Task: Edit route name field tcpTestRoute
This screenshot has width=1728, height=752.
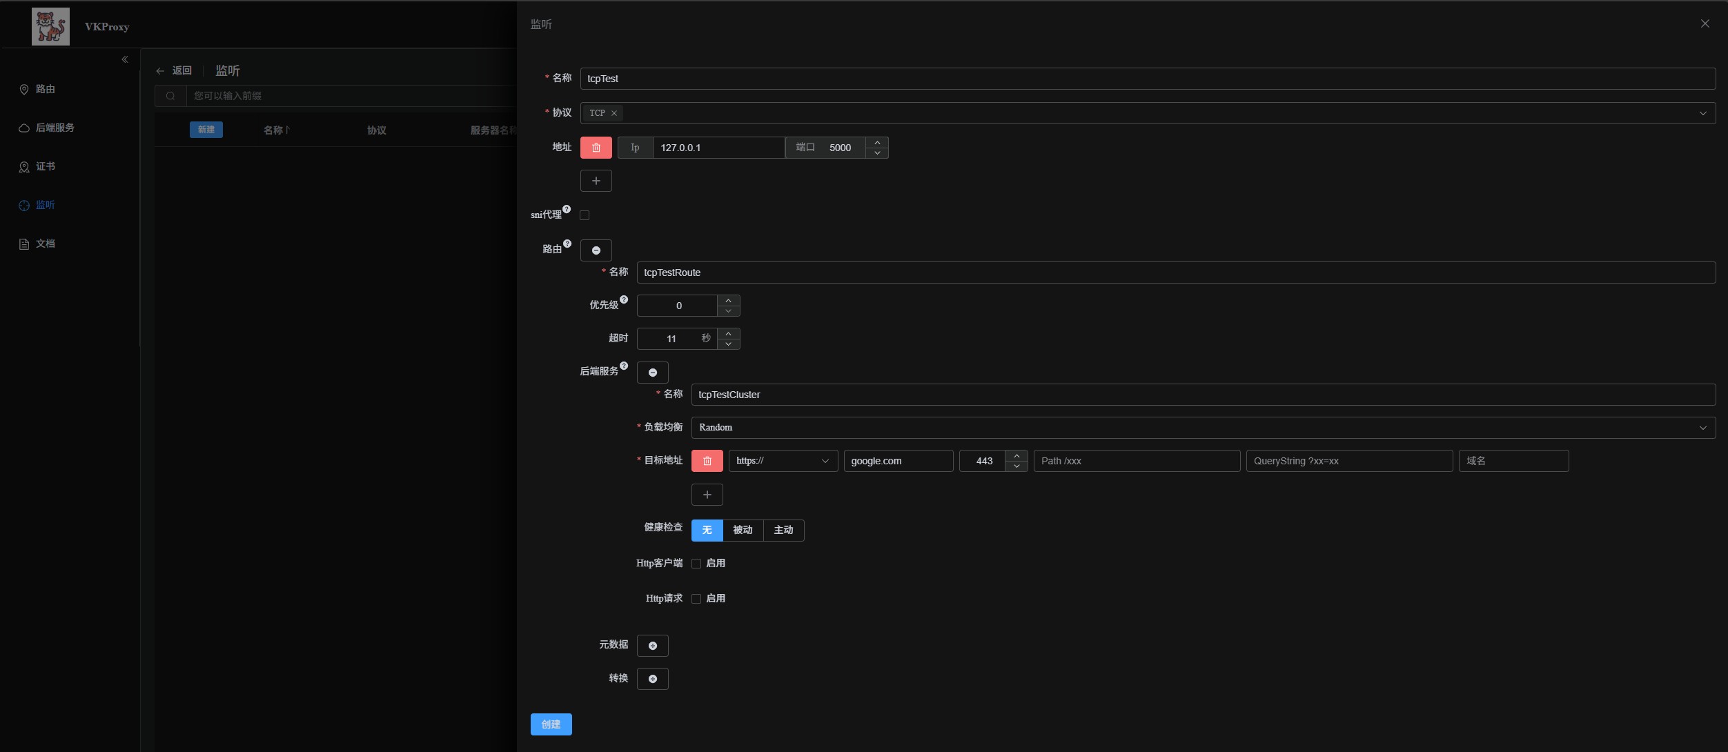Action: pyautogui.click(x=1176, y=273)
